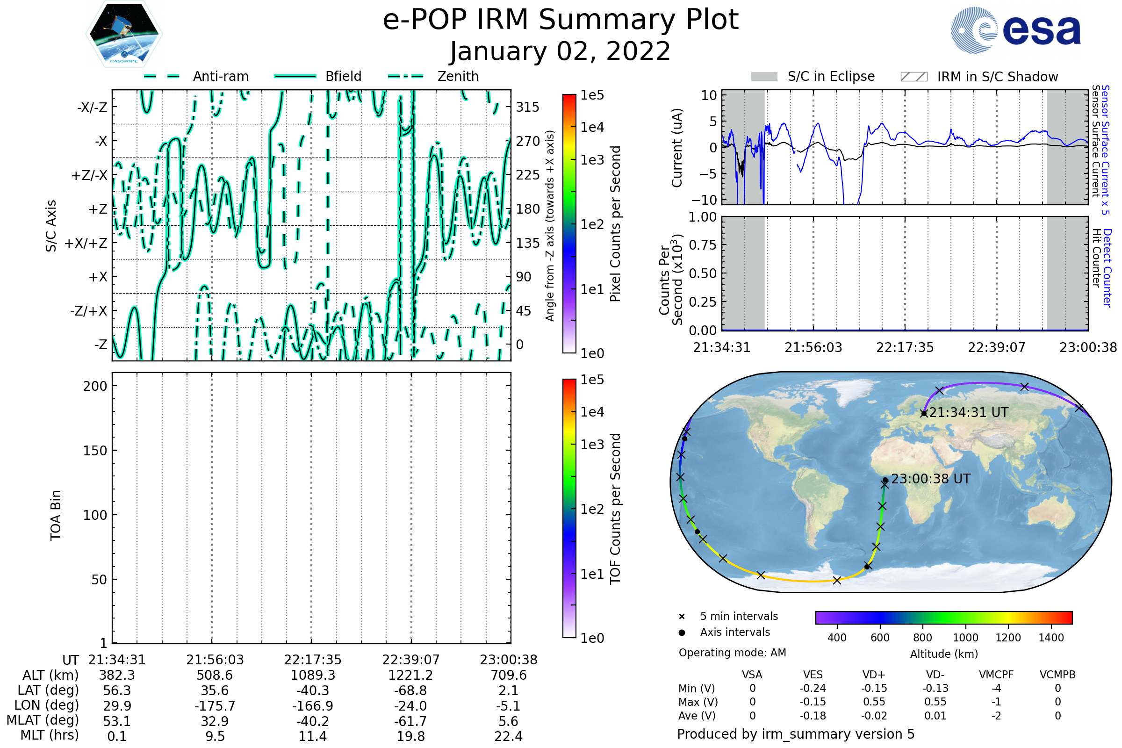
Task: Click the Anti-ram dashed legend line
Action: 162,76
